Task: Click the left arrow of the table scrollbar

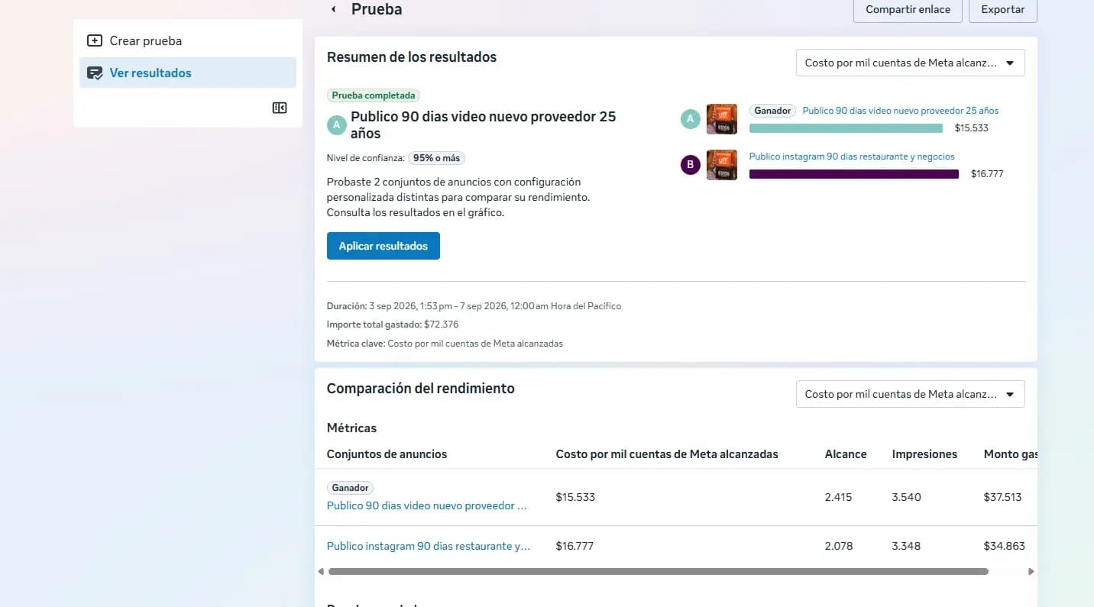Action: click(x=321, y=571)
